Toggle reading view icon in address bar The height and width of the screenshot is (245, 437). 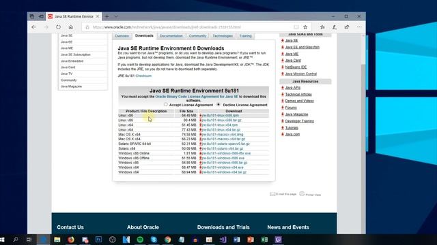(x=296, y=27)
